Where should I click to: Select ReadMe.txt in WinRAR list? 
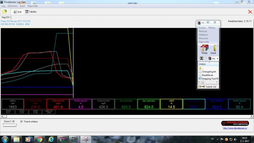[206, 75]
